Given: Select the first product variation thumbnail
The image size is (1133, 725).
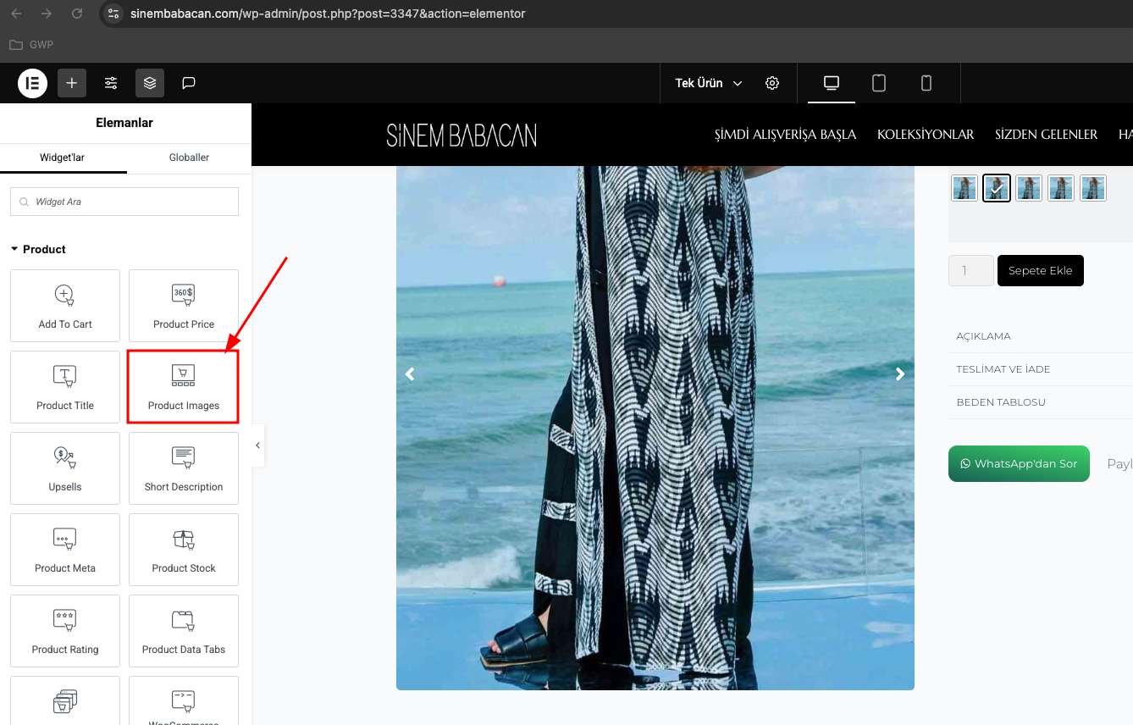Looking at the screenshot, I should coord(964,188).
